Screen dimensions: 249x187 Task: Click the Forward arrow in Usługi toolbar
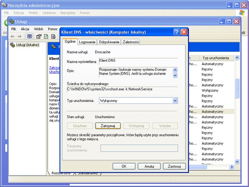20,36
